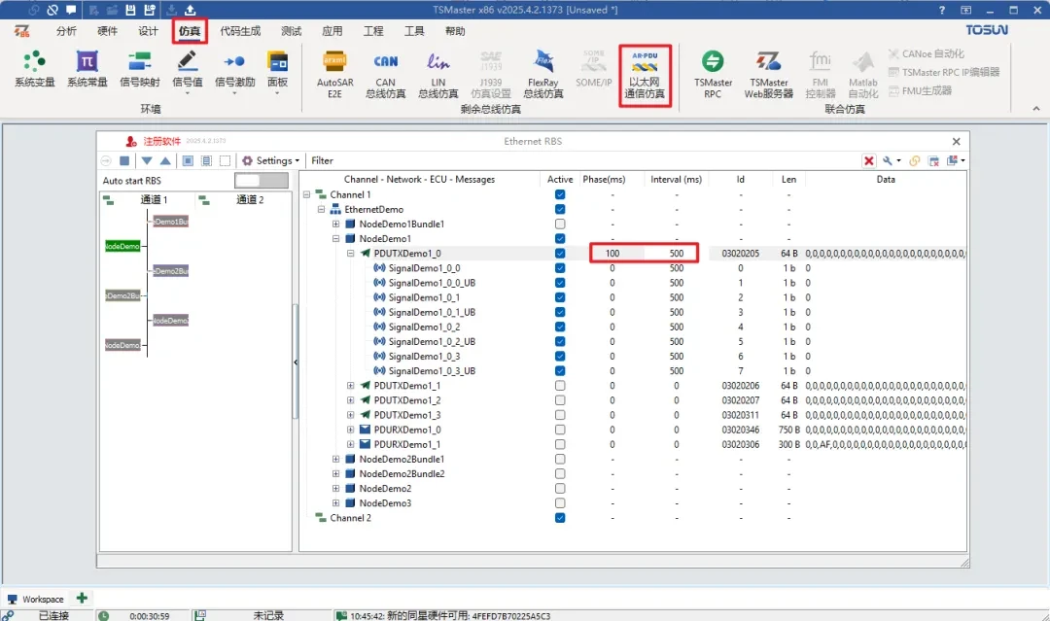Expand the NodeDemo2Bundle1 tree node
Image resolution: width=1050 pixels, height=621 pixels.
(x=336, y=459)
